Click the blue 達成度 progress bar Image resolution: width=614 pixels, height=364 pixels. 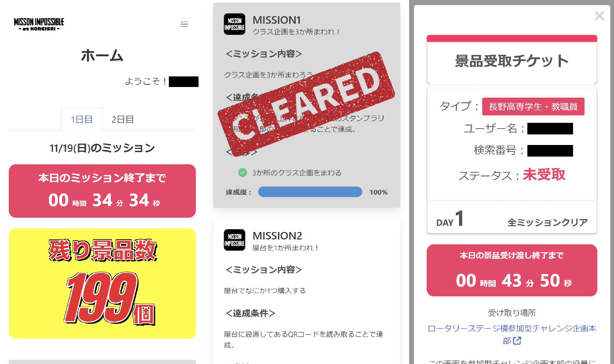pyautogui.click(x=310, y=192)
